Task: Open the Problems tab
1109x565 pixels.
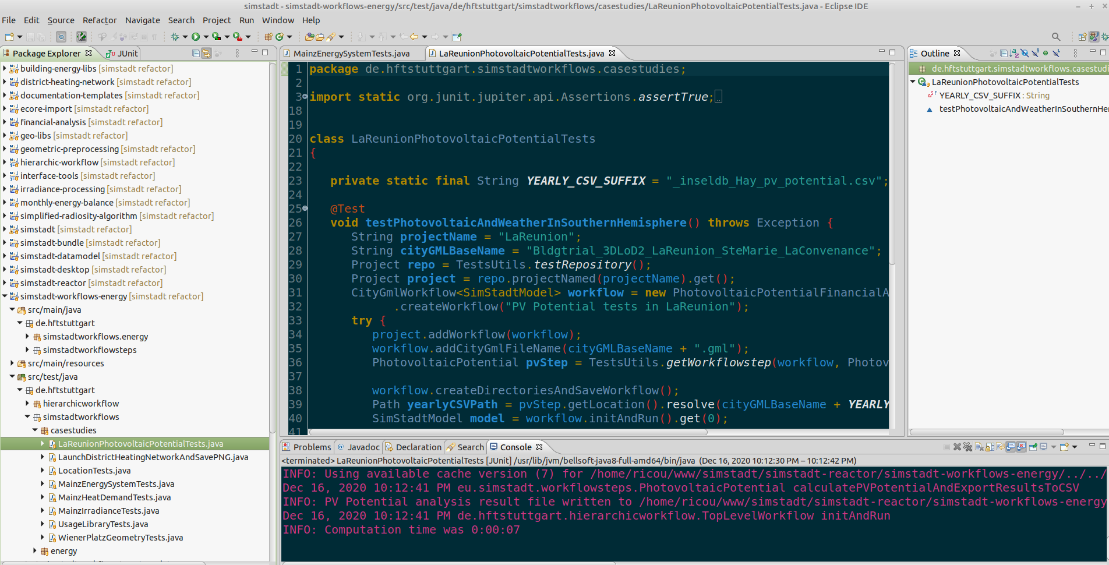Action: [307, 447]
